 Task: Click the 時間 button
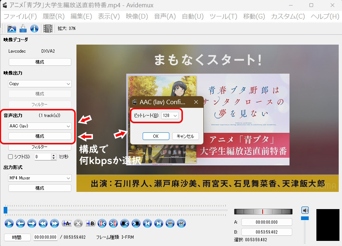point(17,237)
